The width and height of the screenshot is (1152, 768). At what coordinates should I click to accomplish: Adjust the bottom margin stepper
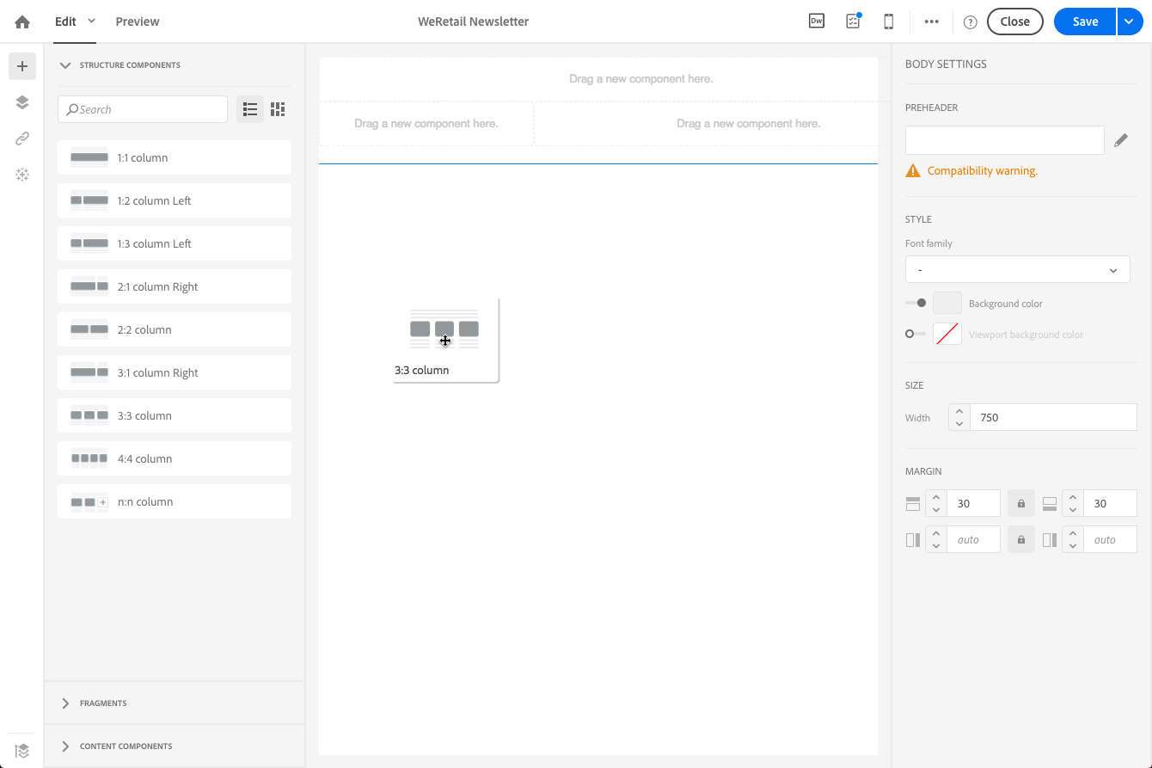point(1073,503)
